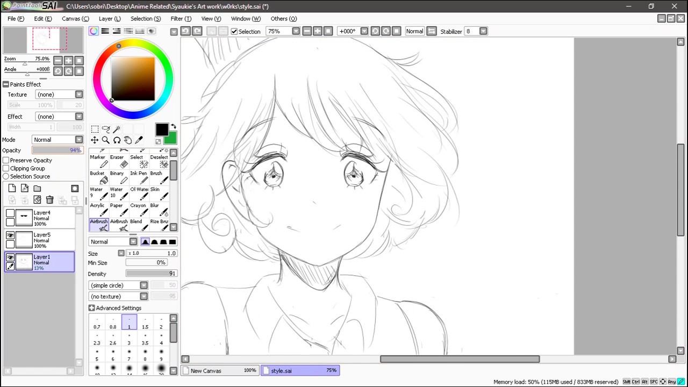Select brush size 3.5 preset

(x=145, y=338)
